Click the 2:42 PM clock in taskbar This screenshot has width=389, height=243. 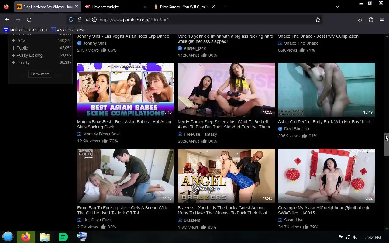point(373,237)
